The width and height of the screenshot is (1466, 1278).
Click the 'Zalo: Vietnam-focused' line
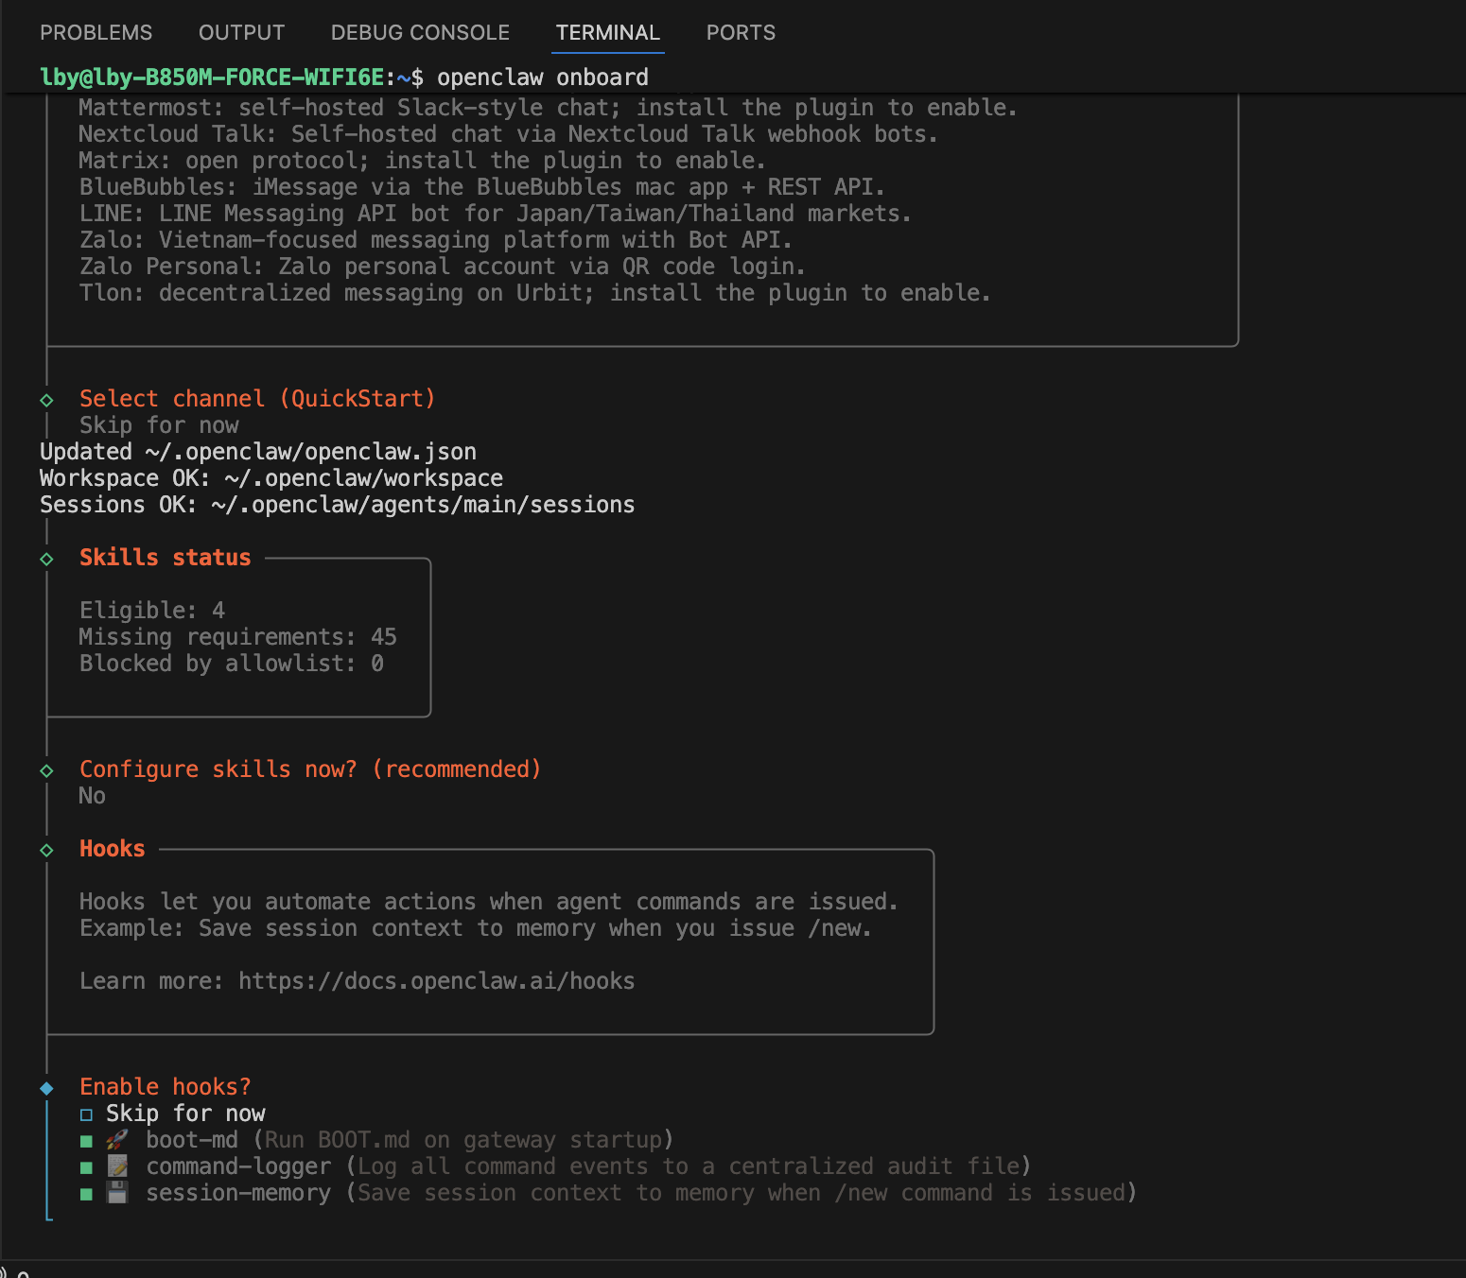click(x=436, y=240)
